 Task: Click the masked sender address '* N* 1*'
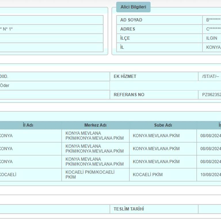6,29
